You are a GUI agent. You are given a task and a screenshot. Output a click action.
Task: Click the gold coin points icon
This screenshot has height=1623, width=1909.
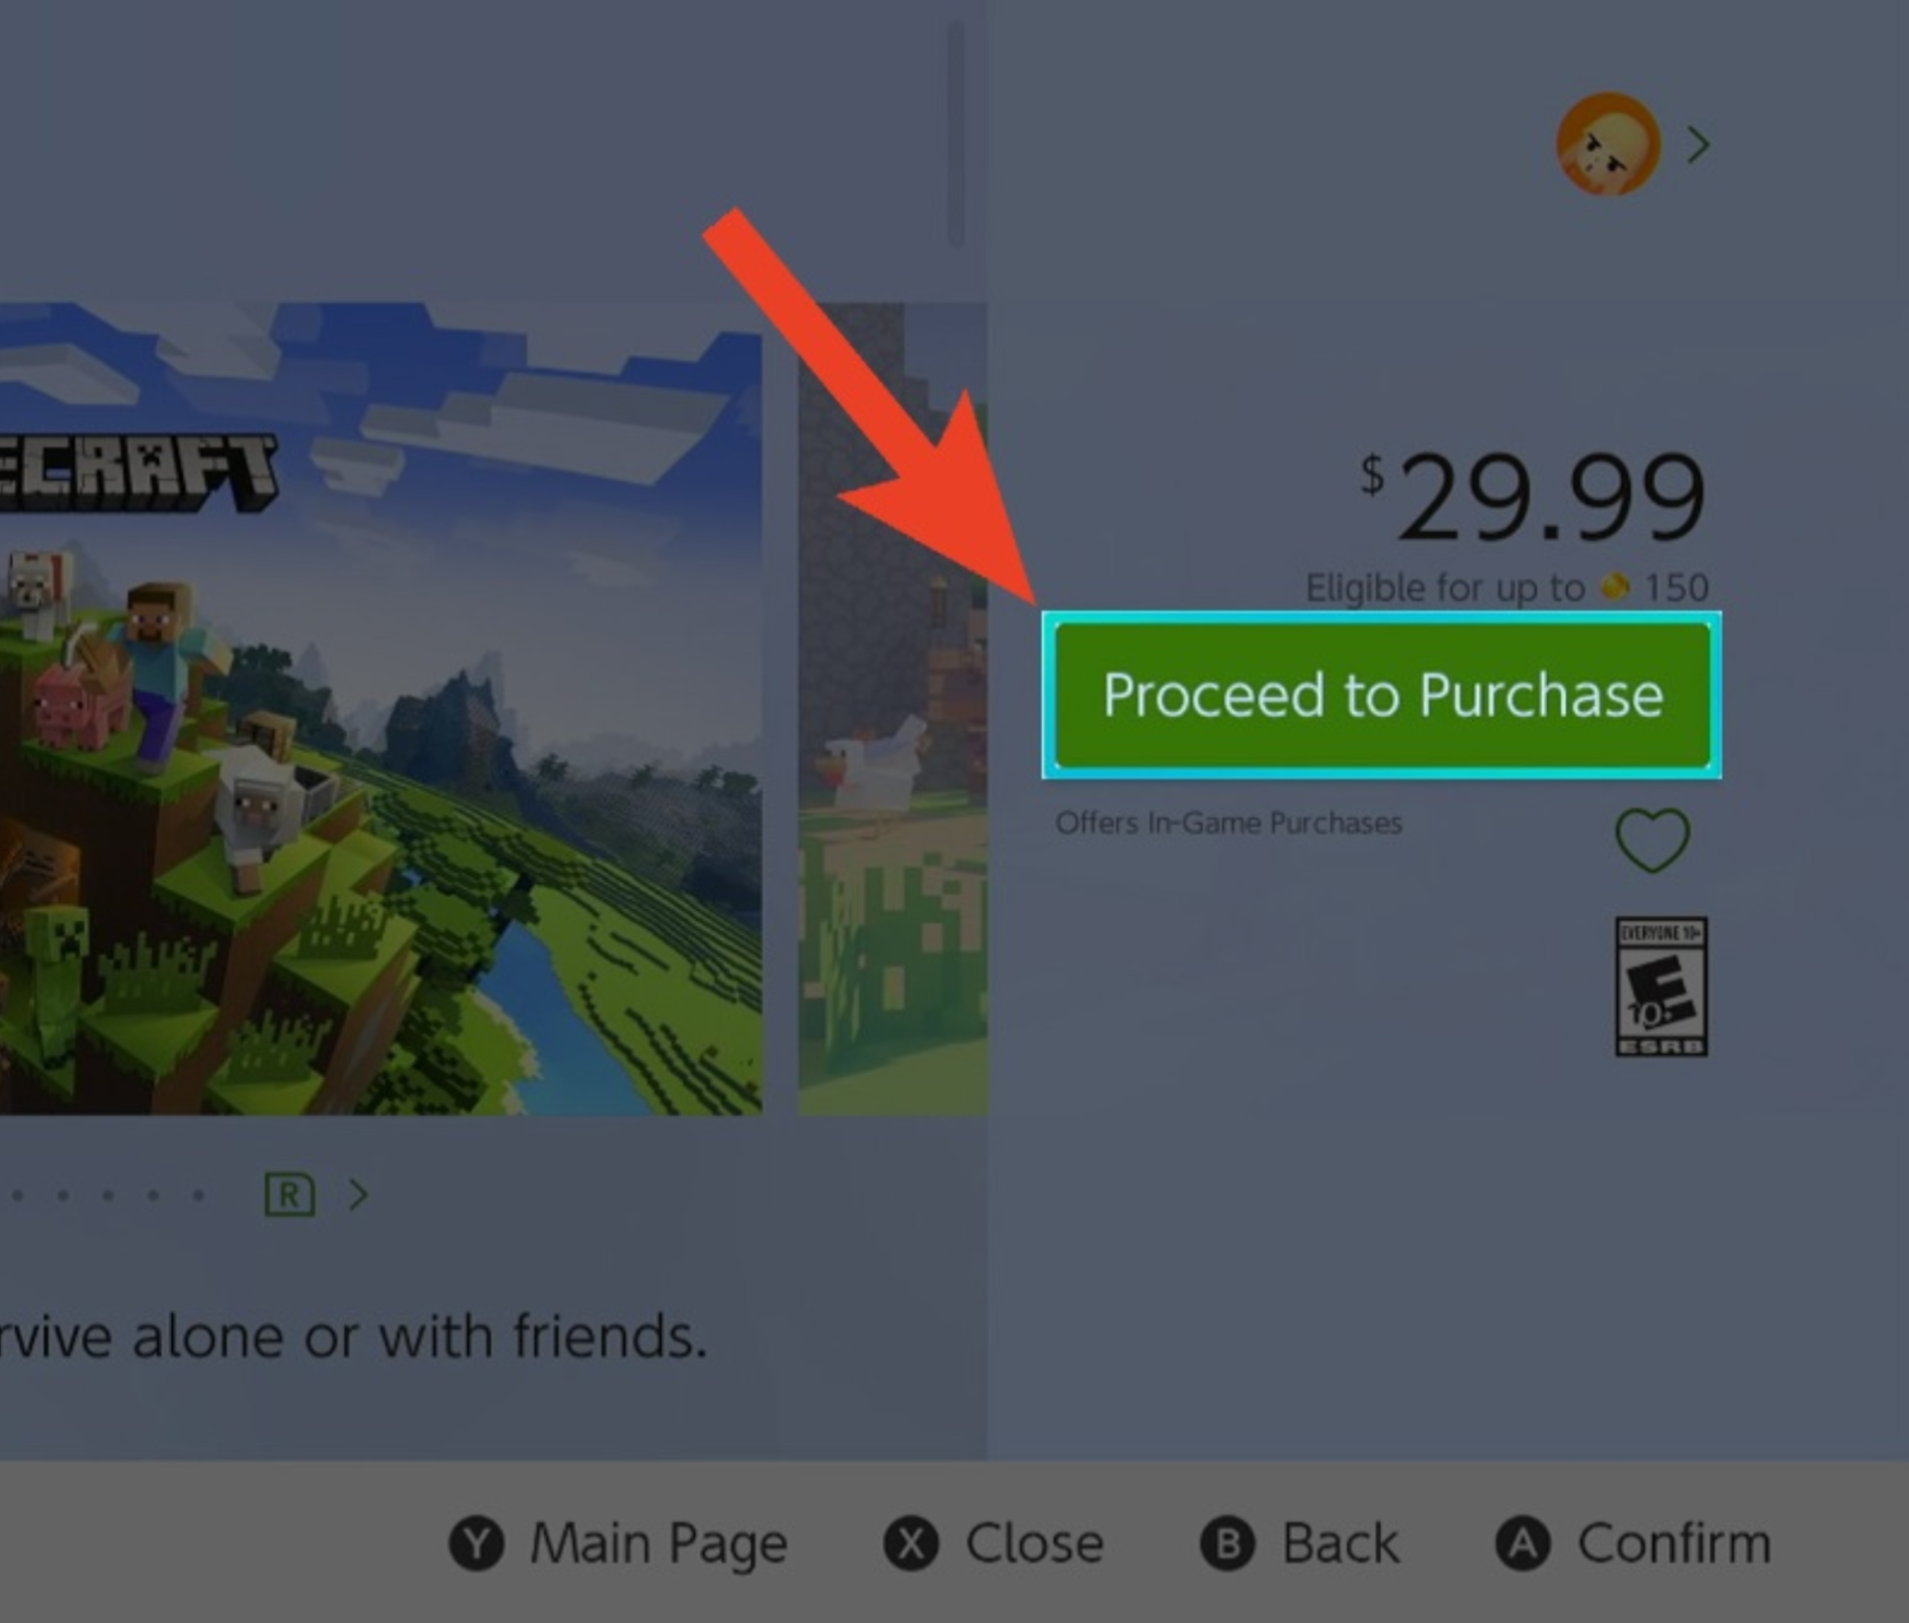coord(1616,587)
